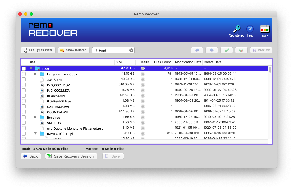Image resolution: width=293 pixels, height=189 pixels.
Task: Check the Root folder checkbox
Action: click(24, 69)
